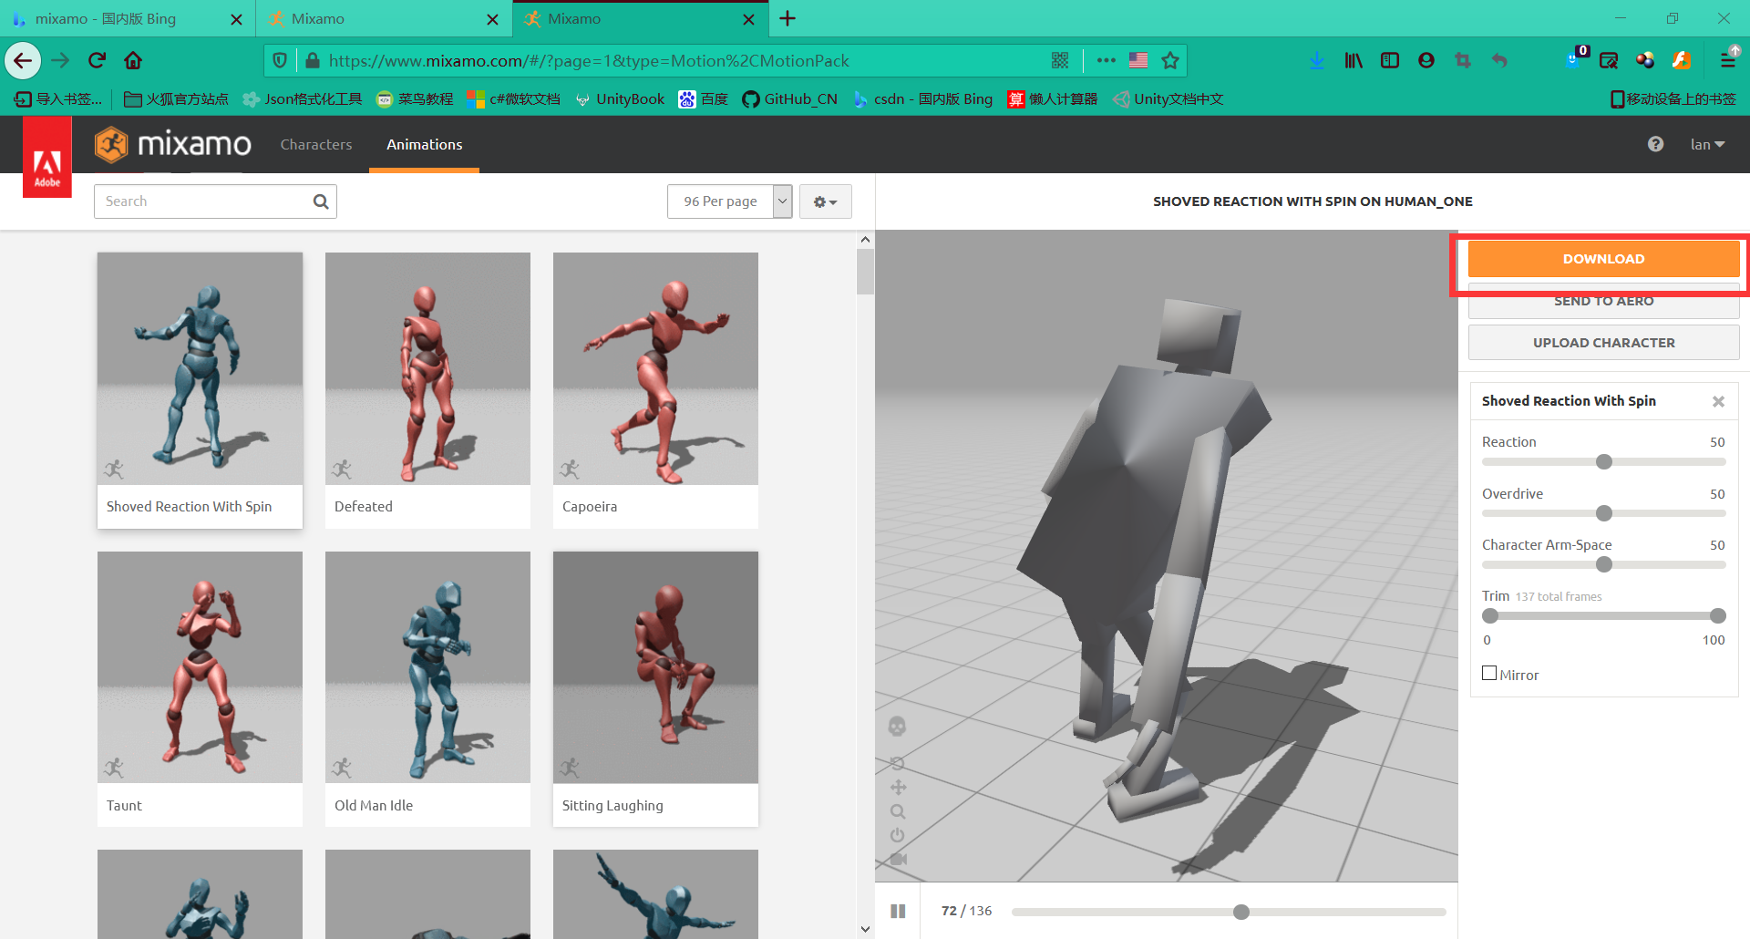Click the UPLOAD CHARACTER button
This screenshot has width=1750, height=939.
click(x=1603, y=342)
